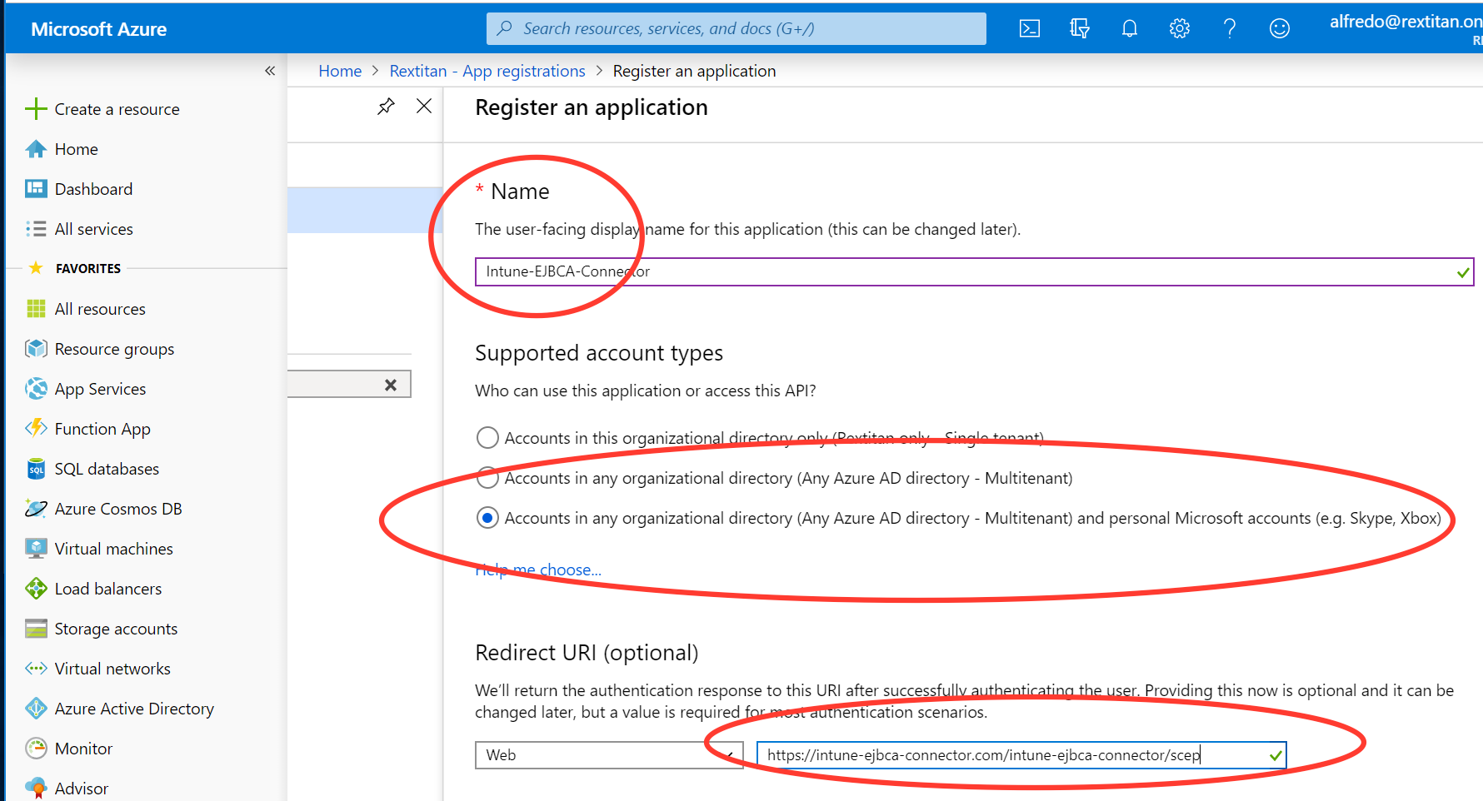This screenshot has width=1483, height=801.
Task: Open the Directory and subscription filter
Action: pyautogui.click(x=1079, y=29)
